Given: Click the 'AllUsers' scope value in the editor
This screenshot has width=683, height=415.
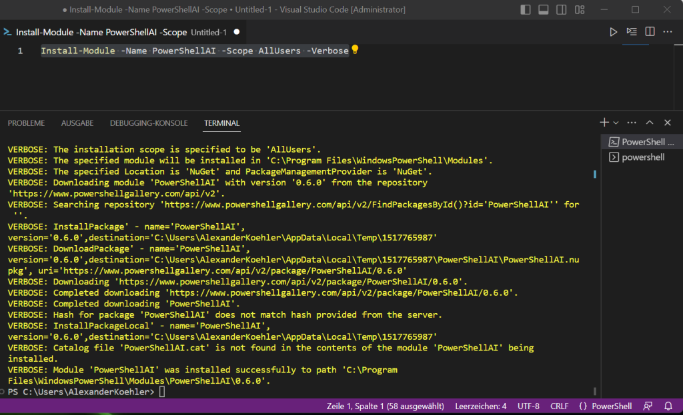Looking at the screenshot, I should click(279, 51).
